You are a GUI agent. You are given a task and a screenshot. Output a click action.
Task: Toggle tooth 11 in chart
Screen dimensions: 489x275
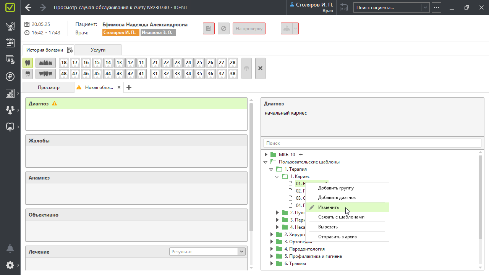tap(141, 63)
